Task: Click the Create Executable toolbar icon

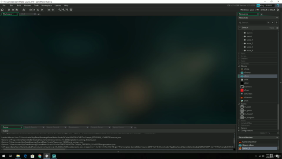Action: click(23, 10)
